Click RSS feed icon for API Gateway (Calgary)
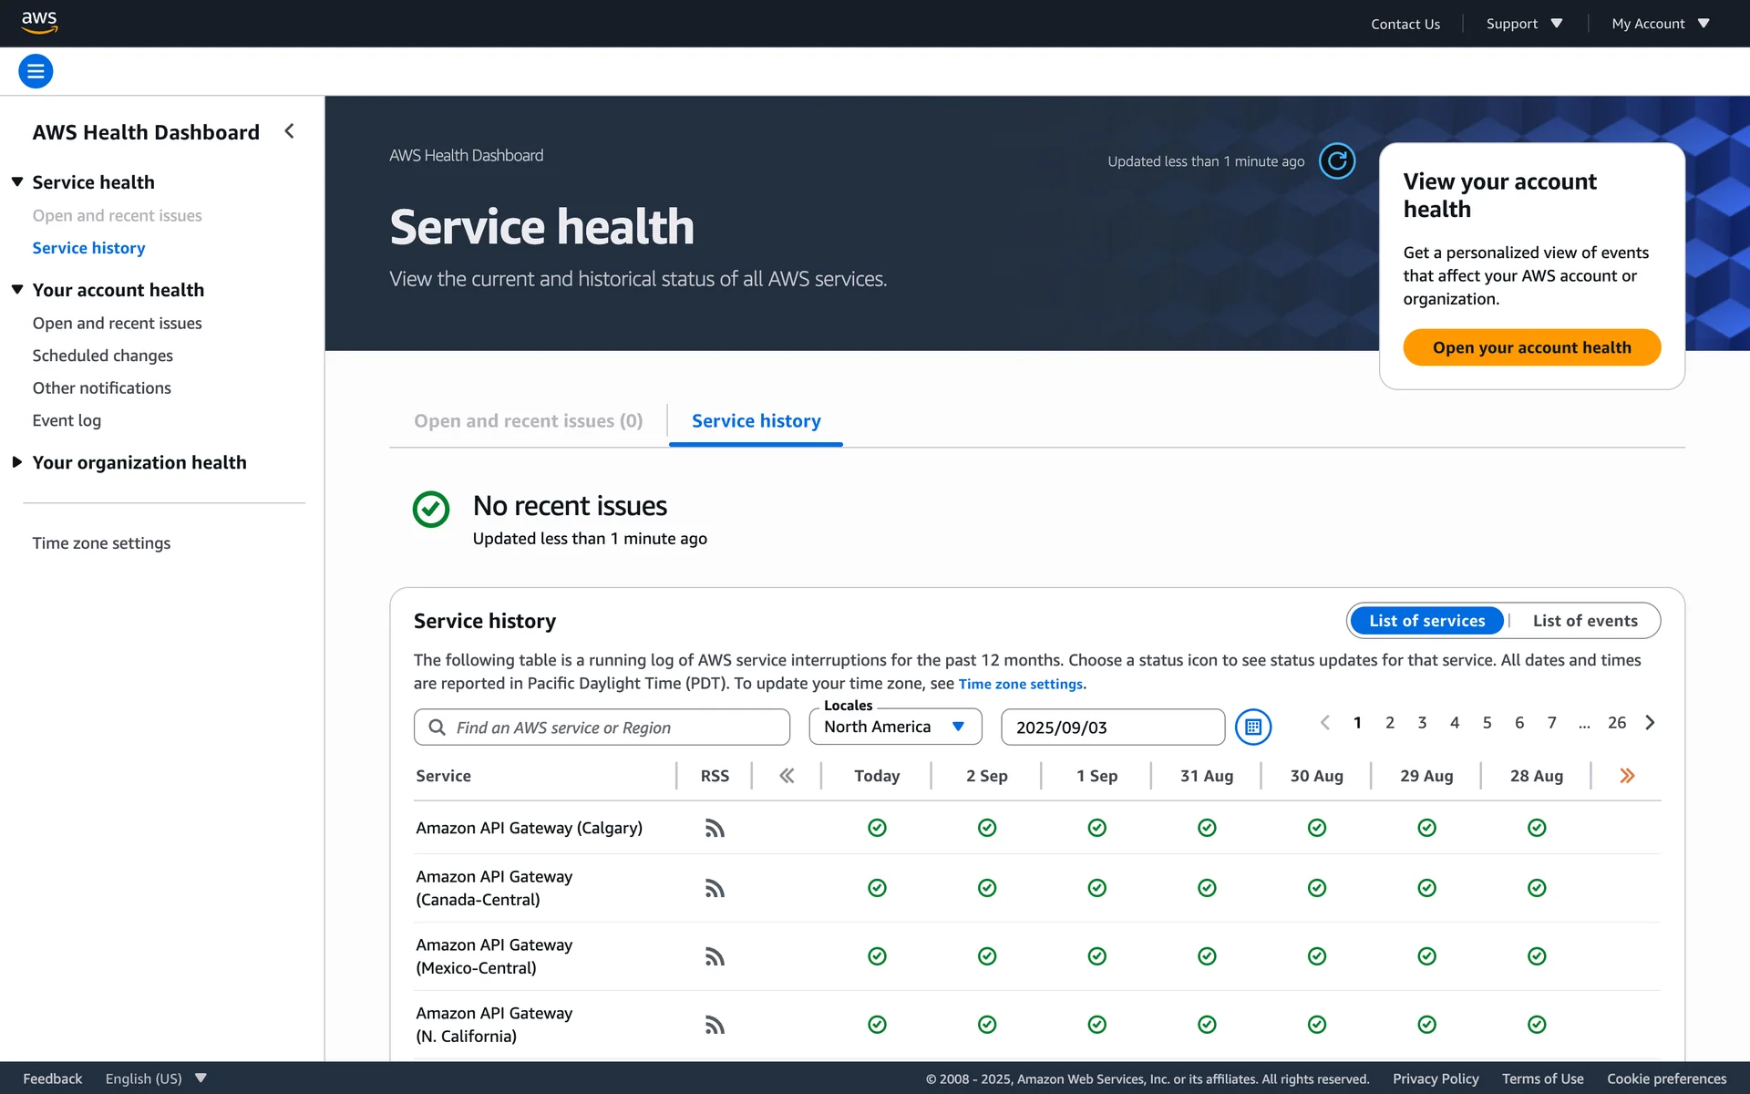Viewport: 1750px width, 1094px height. coord(715,828)
